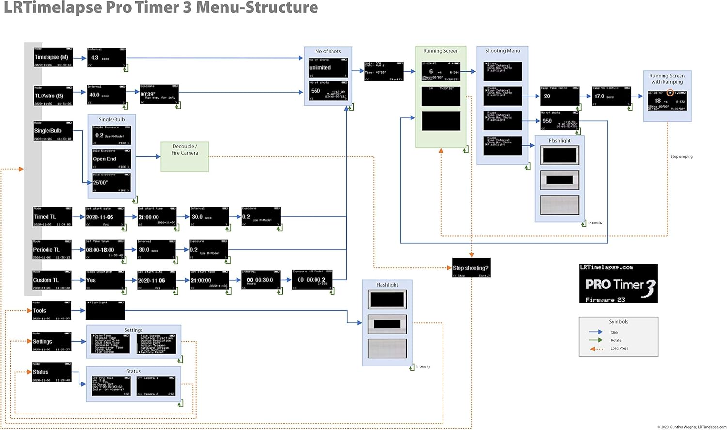The height and width of the screenshot is (430, 727).
Task: Click the orange Long Press arrow in legend
Action: [x=596, y=349]
